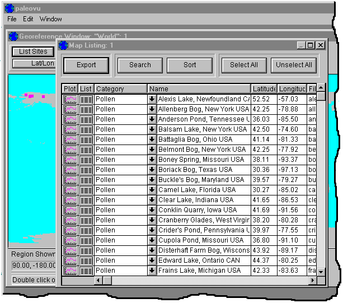The image size is (343, 303).
Task: Click List icon for Allenberg Bog row
Action: [x=86, y=109]
